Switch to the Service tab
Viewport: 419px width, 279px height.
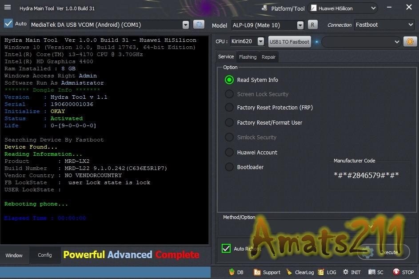coord(226,57)
